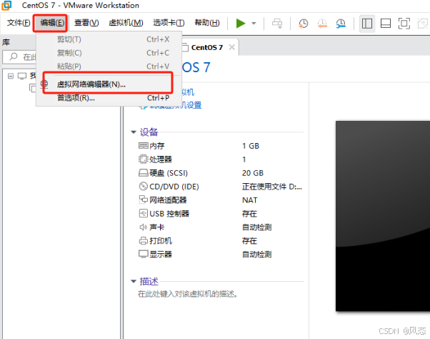
Task: Click the display monitor icon
Action: 143,254
